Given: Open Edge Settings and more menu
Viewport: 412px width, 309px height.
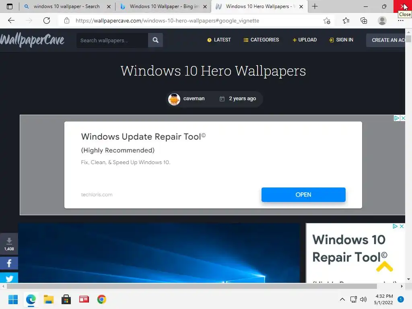Looking at the screenshot, I should 400,21.
